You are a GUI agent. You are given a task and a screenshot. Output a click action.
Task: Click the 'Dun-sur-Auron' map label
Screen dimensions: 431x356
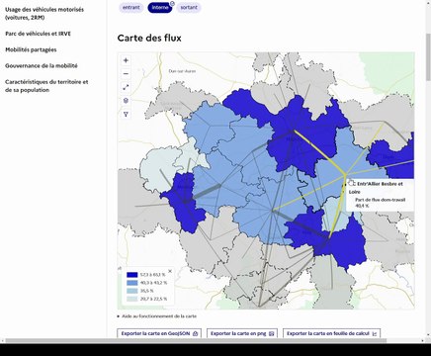(182, 71)
